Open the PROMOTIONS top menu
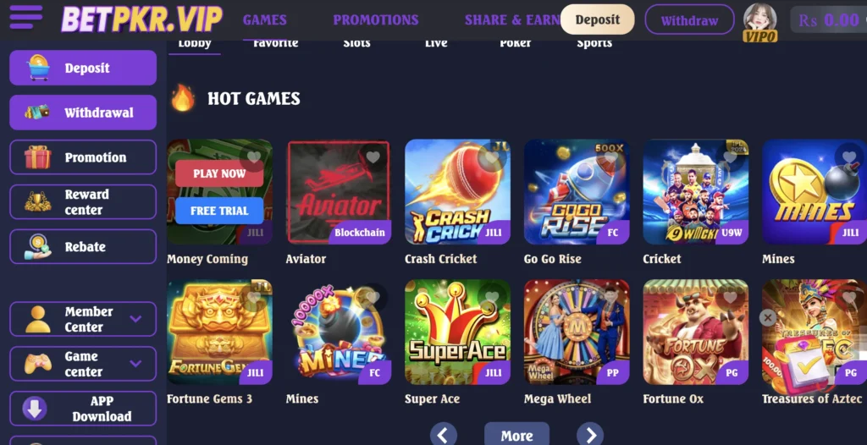The width and height of the screenshot is (867, 445). pyautogui.click(x=375, y=20)
